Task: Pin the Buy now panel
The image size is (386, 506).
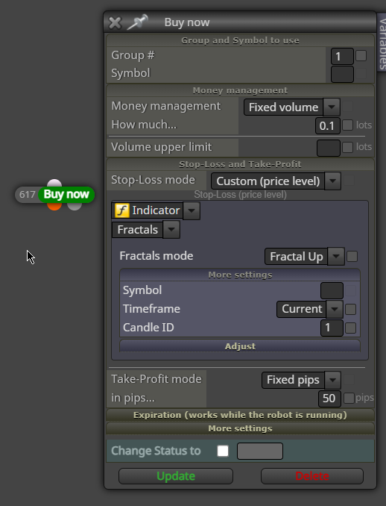Action: (137, 22)
